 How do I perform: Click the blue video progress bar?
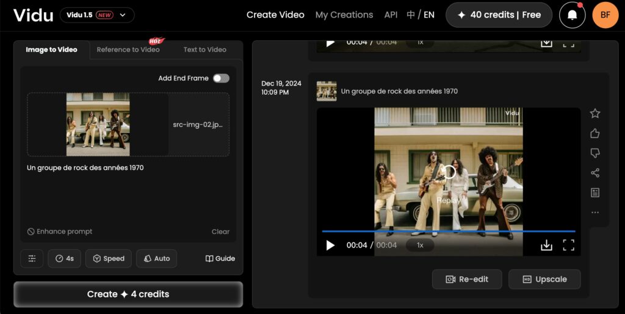tap(449, 232)
